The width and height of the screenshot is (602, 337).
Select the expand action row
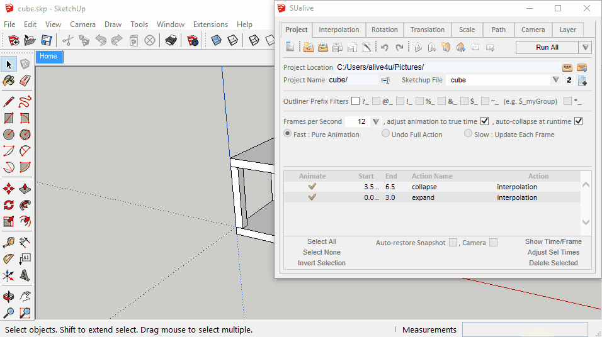[x=432, y=197]
